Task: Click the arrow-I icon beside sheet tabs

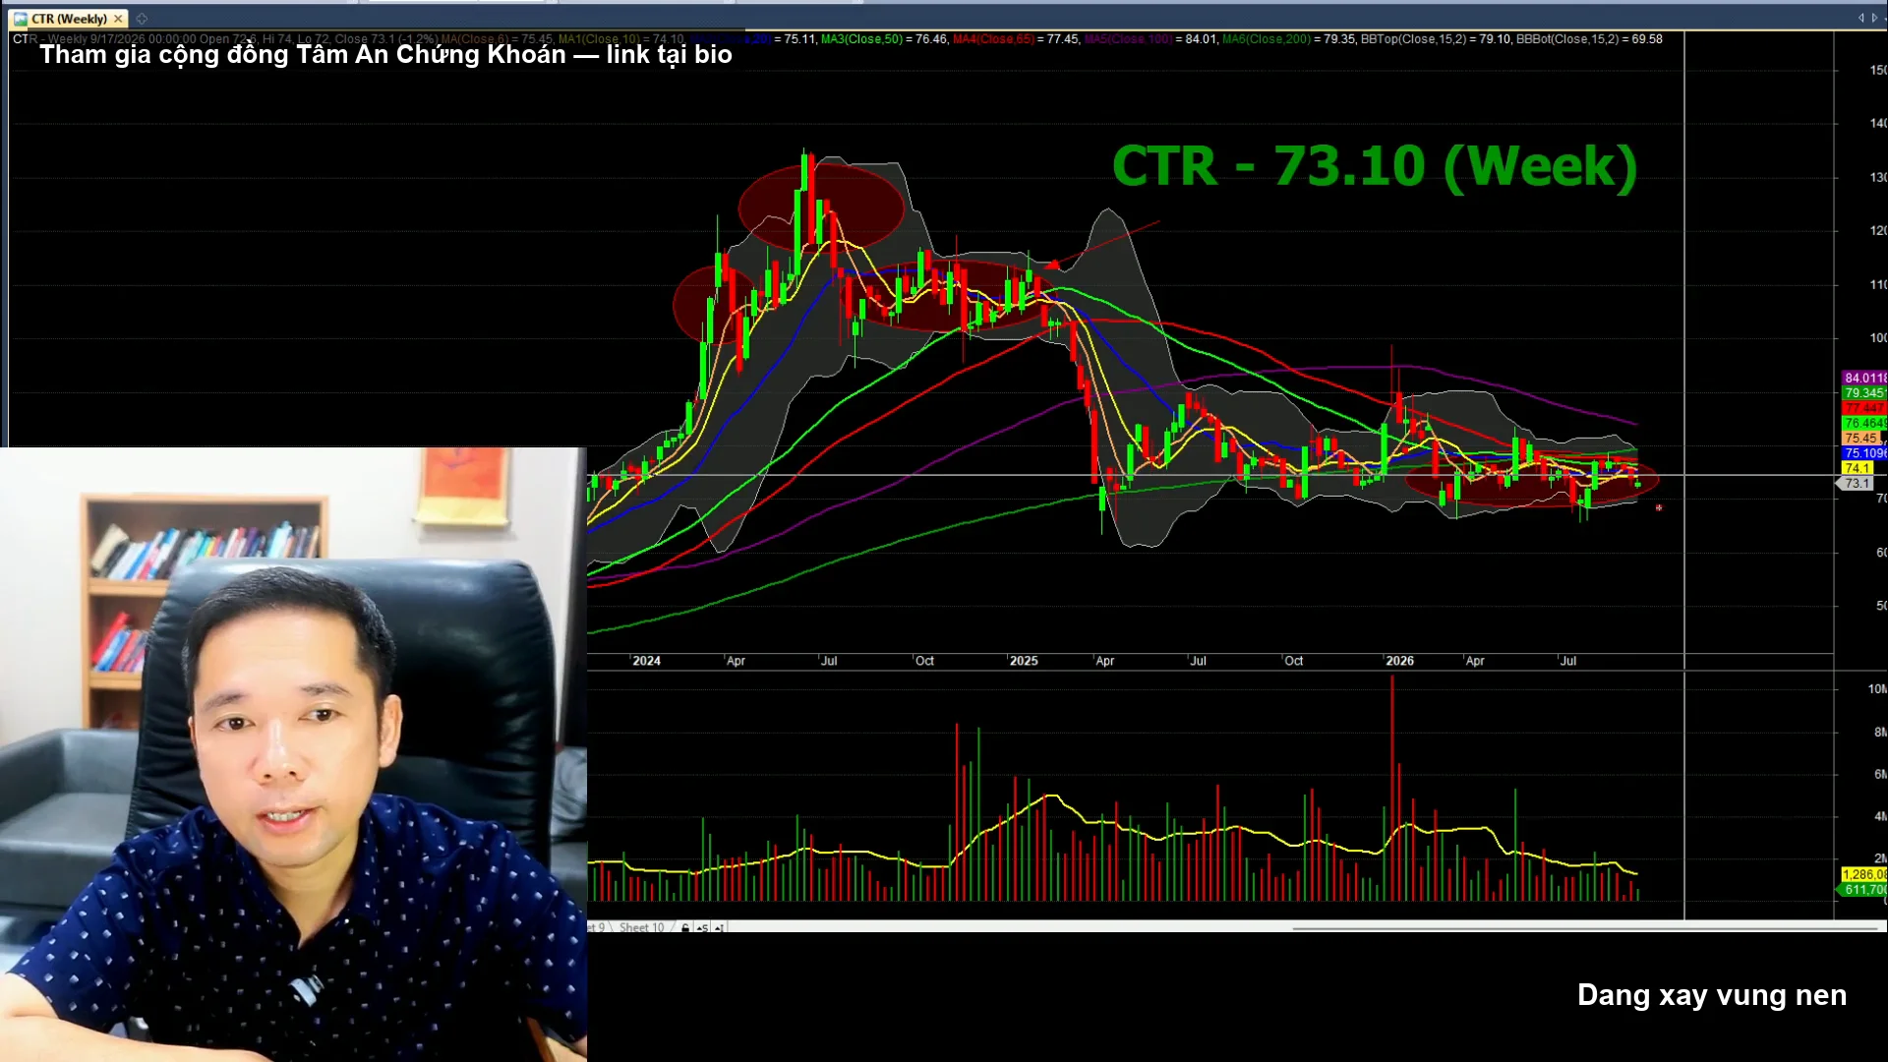Action: coord(719,927)
